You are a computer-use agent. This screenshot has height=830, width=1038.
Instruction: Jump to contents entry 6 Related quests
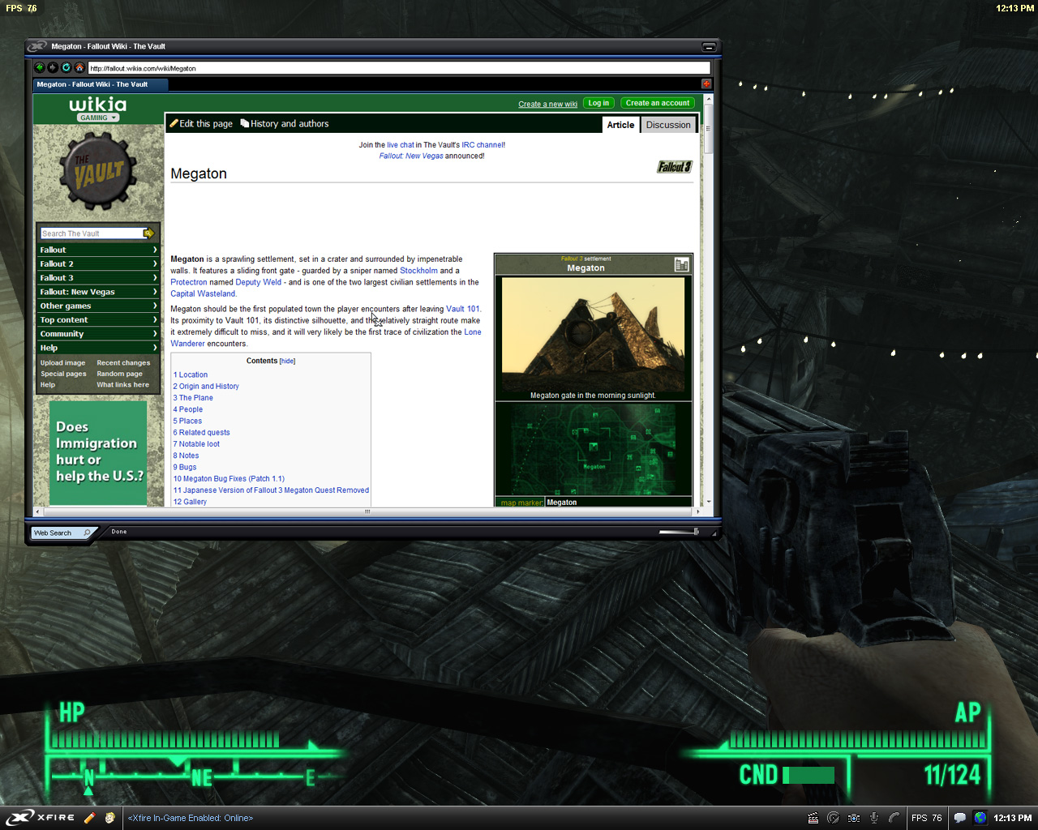202,433
